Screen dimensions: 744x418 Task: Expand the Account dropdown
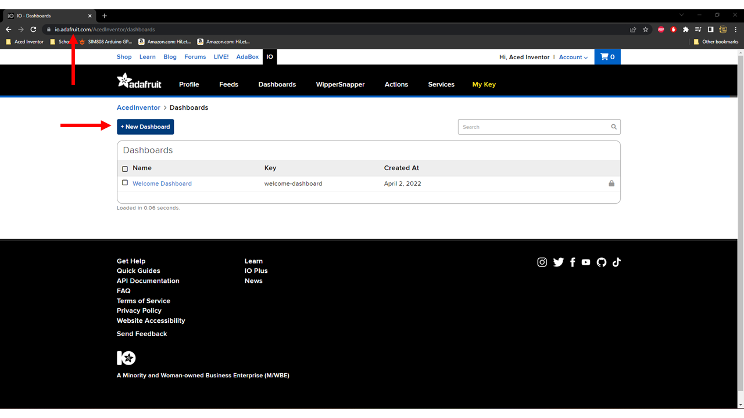(573, 57)
